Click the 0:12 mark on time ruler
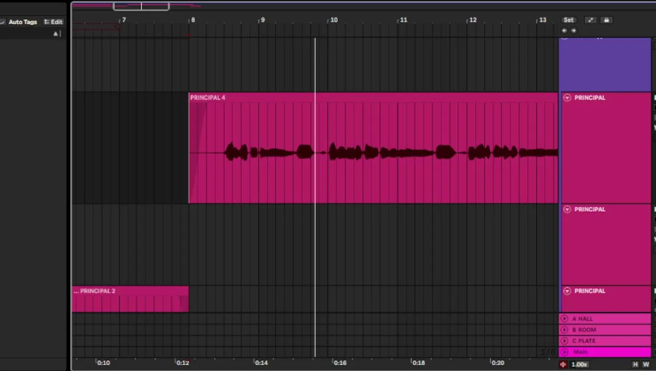Image resolution: width=656 pixels, height=371 pixels. (183, 363)
